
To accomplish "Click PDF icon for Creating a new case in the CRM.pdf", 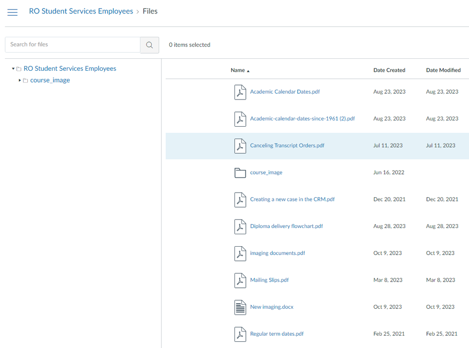I will tap(240, 199).
